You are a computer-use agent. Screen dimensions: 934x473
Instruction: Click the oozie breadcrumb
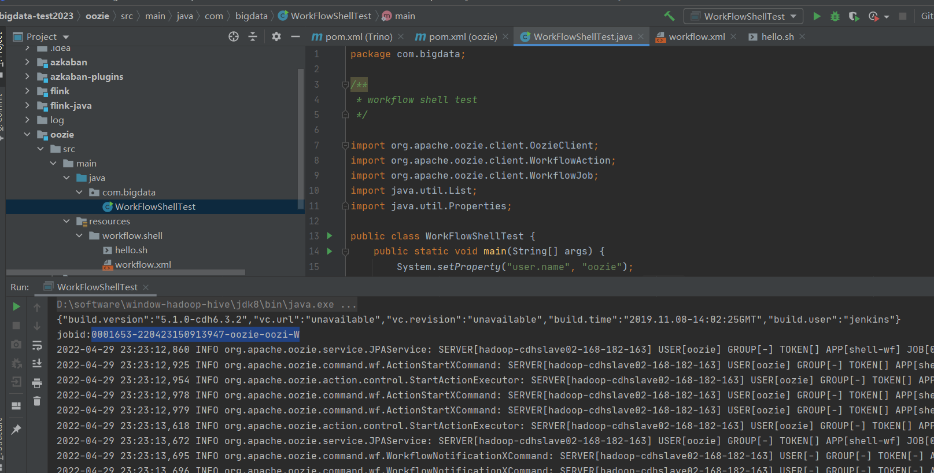click(97, 16)
